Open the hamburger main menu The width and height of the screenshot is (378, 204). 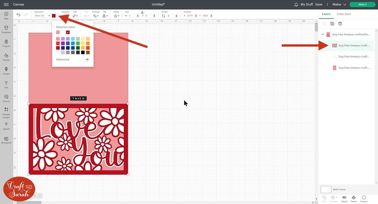[6, 5]
